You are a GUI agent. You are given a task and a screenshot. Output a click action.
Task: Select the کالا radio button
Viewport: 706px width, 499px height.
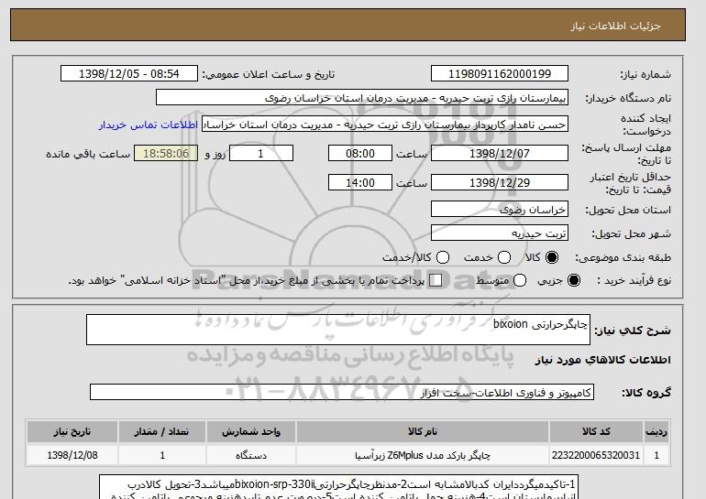pyautogui.click(x=552, y=257)
